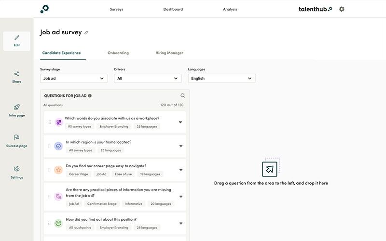Open the Languages dropdown
386x241 pixels.
[x=221, y=79]
